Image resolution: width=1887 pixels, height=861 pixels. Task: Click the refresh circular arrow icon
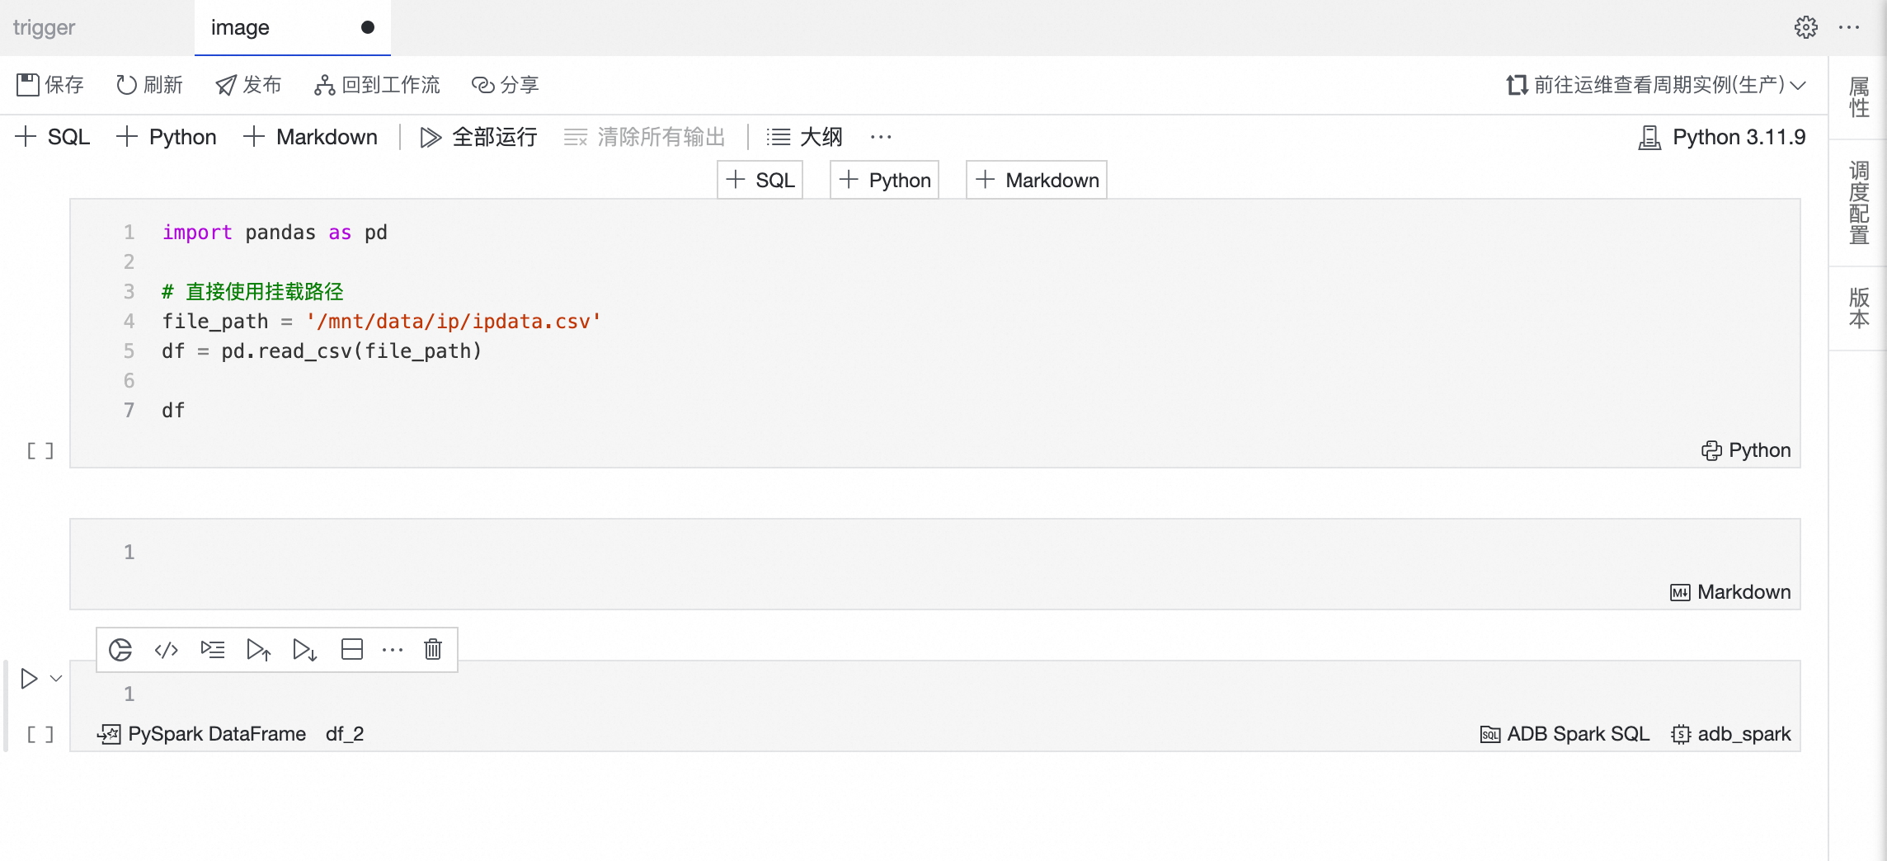tap(126, 85)
